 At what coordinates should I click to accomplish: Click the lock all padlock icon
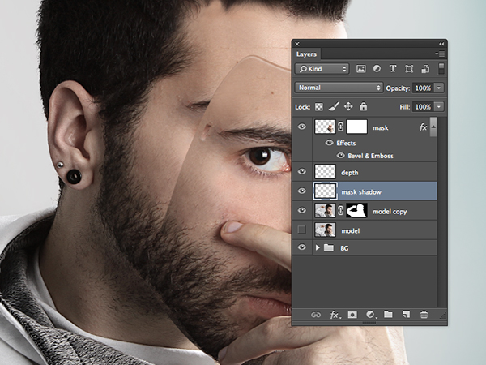(x=363, y=106)
